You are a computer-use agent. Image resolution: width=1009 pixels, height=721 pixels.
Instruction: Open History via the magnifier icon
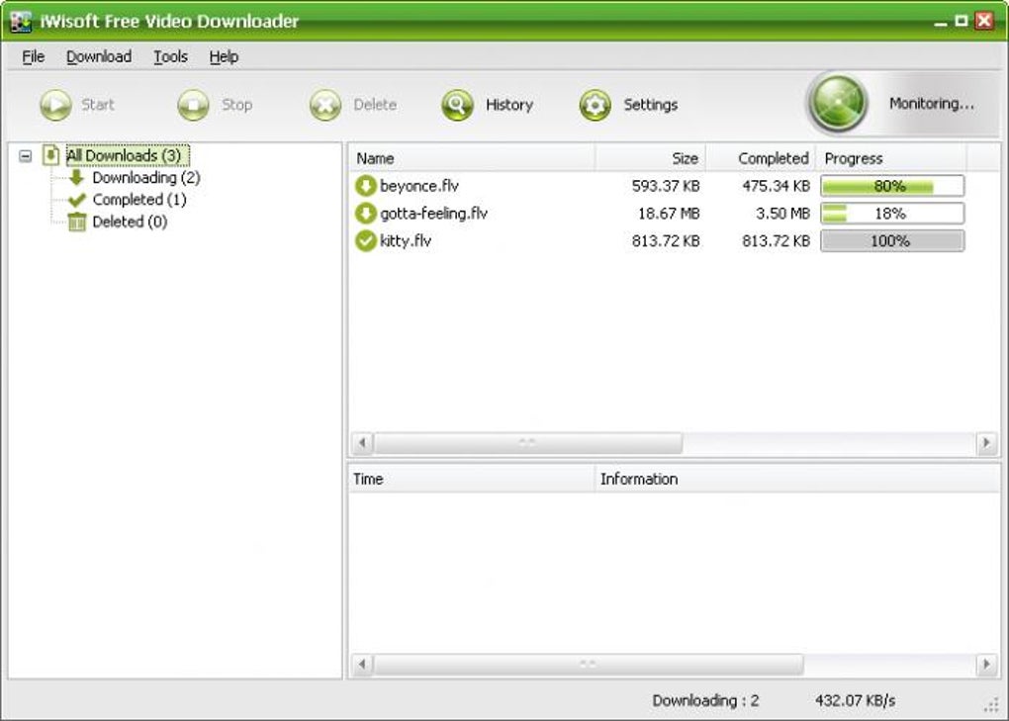coord(458,104)
